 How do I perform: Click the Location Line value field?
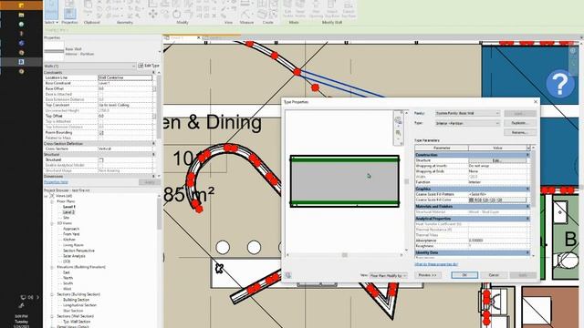[125, 77]
